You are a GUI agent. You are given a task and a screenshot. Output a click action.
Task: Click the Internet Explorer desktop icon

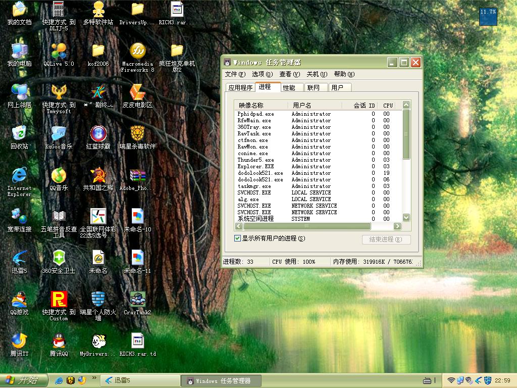(x=19, y=175)
